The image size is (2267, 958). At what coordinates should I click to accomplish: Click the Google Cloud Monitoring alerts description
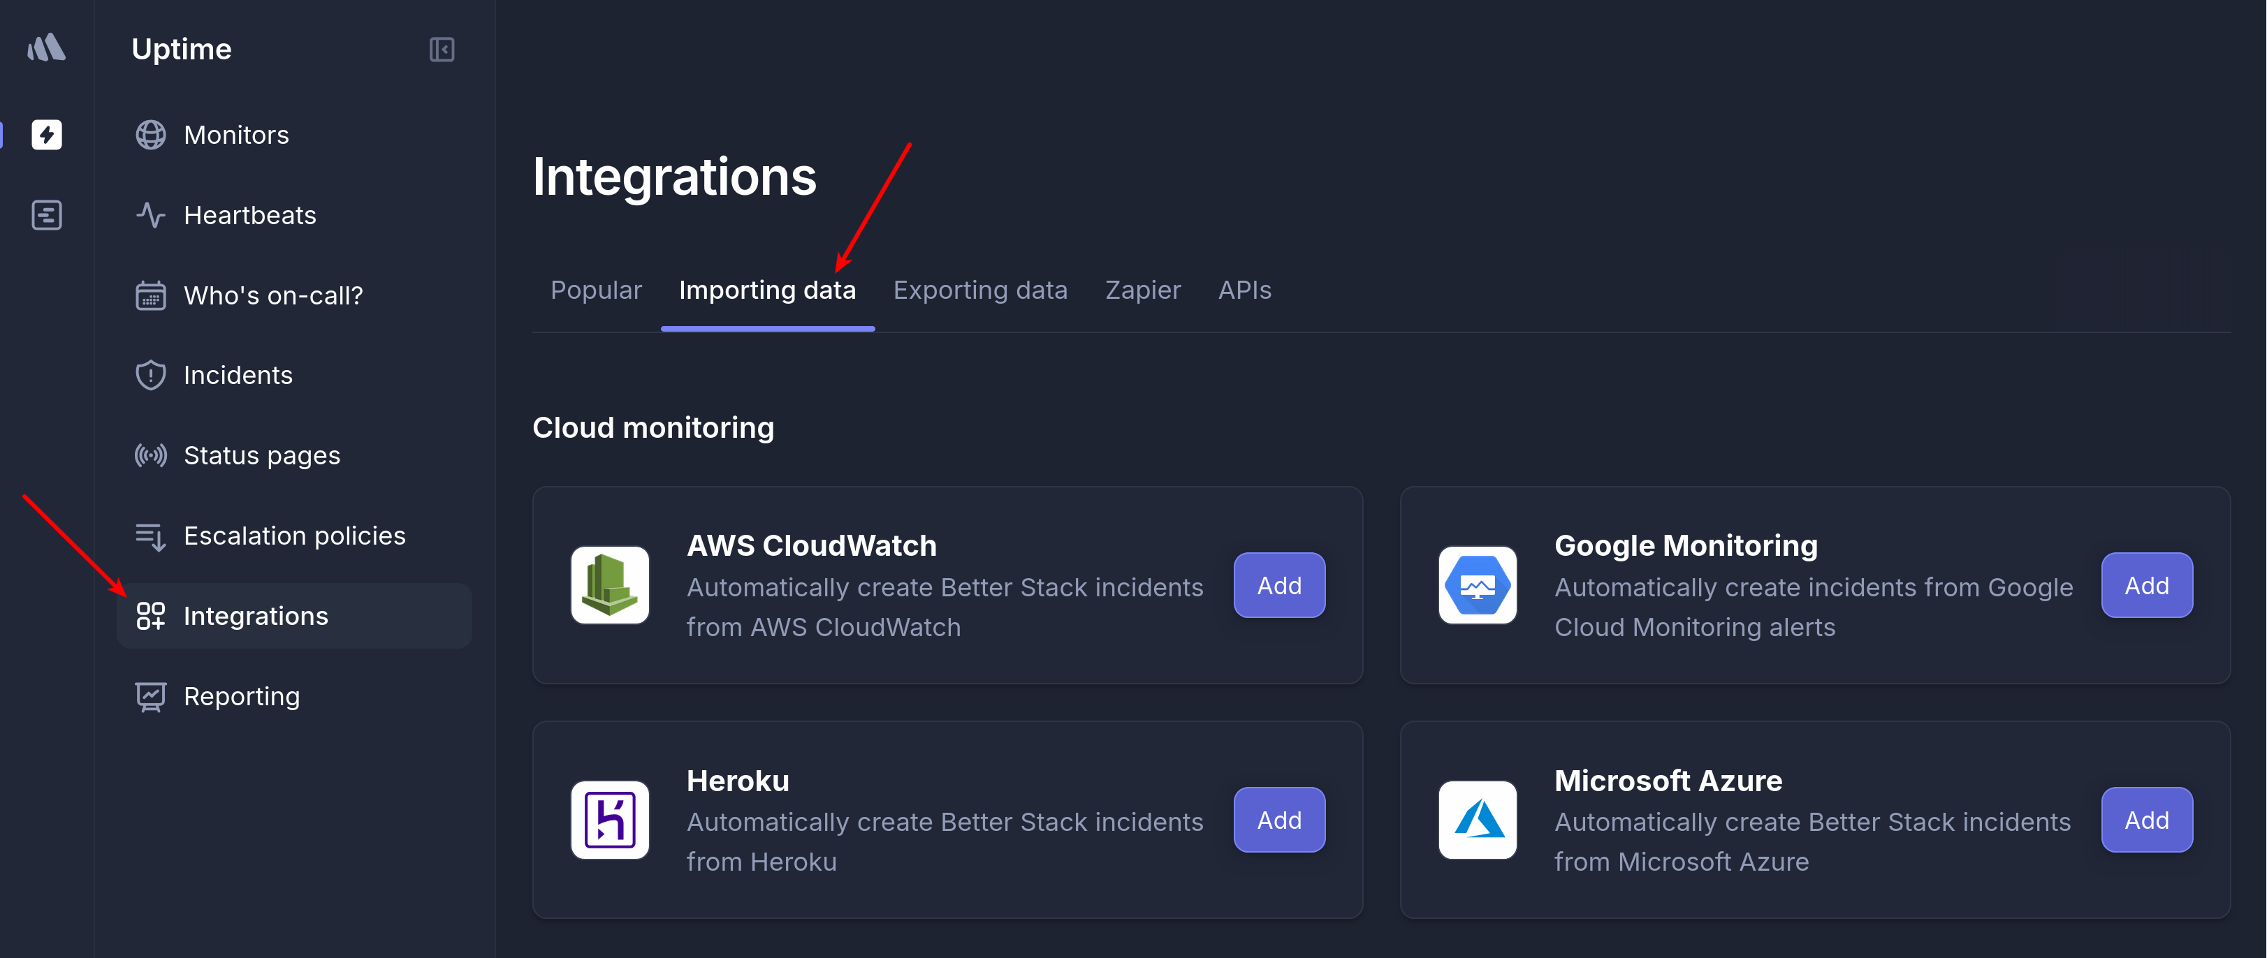[x=1814, y=607]
